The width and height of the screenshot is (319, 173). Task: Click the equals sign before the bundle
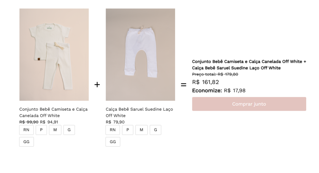(x=183, y=85)
